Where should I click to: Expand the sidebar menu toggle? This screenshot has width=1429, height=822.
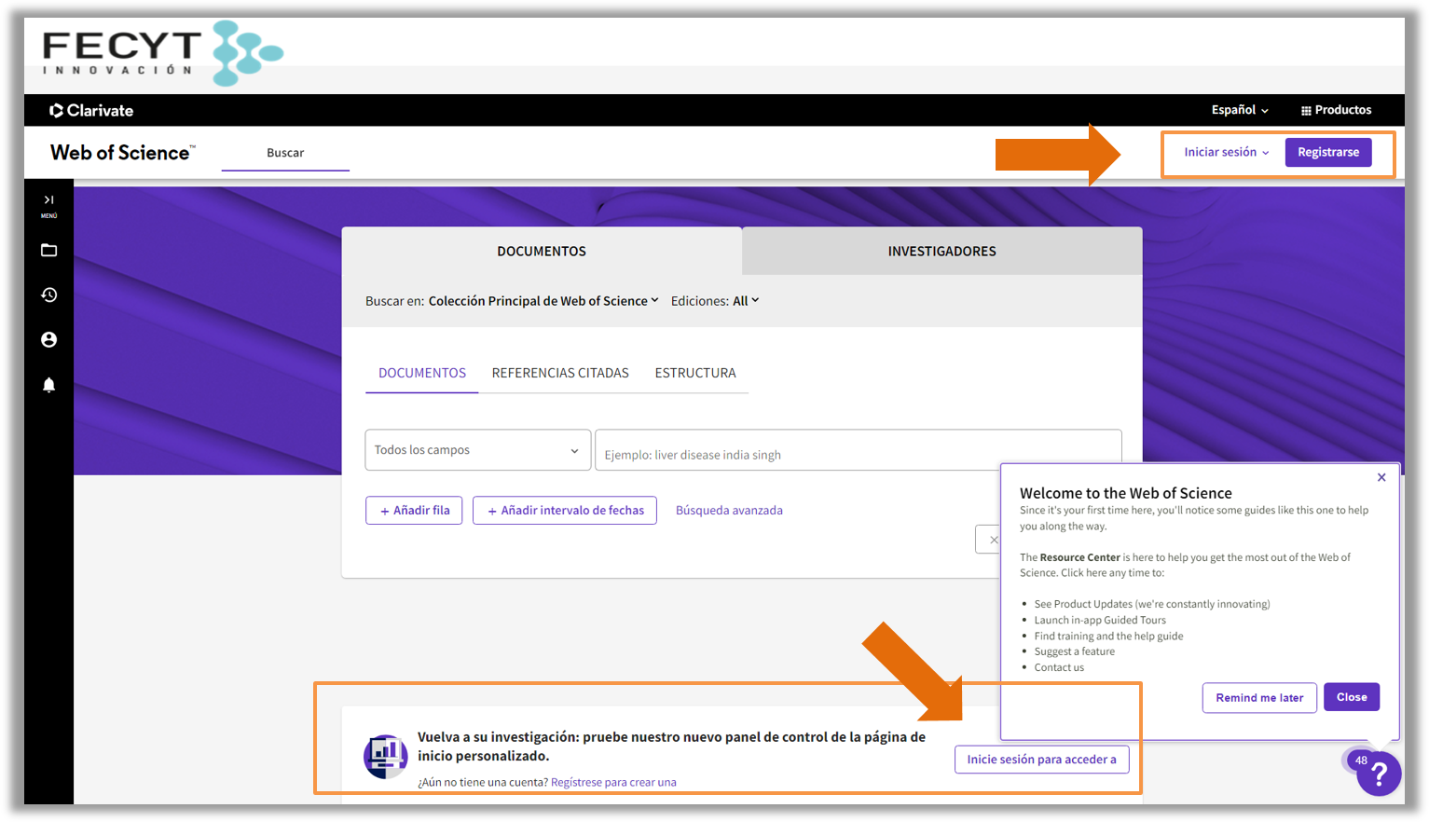[48, 205]
